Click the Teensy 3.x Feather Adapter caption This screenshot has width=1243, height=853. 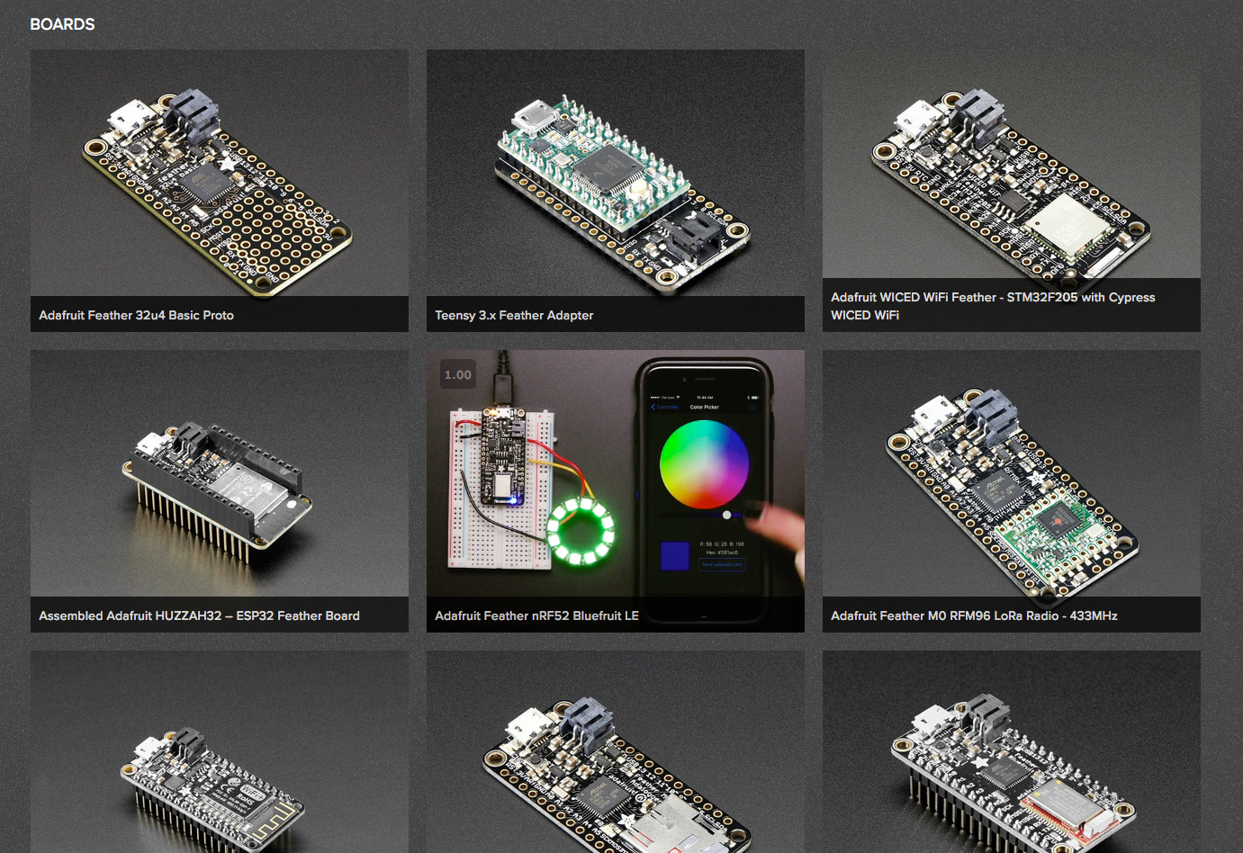[x=514, y=315]
